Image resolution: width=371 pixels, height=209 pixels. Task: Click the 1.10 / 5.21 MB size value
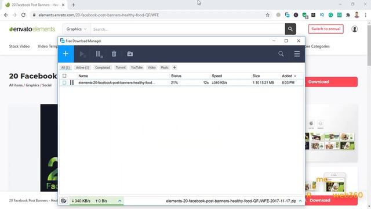263,82
